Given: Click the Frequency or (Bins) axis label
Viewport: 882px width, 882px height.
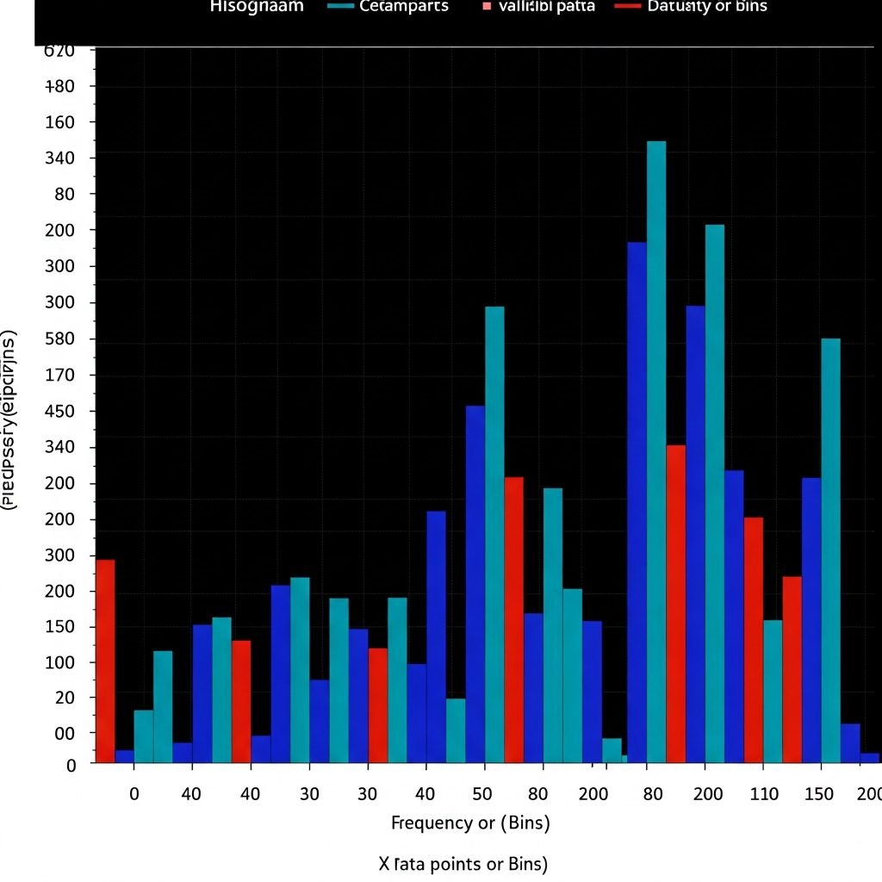Looking at the screenshot, I should point(470,823).
